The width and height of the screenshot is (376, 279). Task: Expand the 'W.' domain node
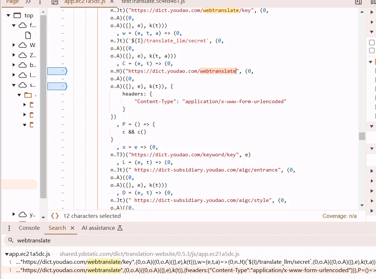click(14, 45)
